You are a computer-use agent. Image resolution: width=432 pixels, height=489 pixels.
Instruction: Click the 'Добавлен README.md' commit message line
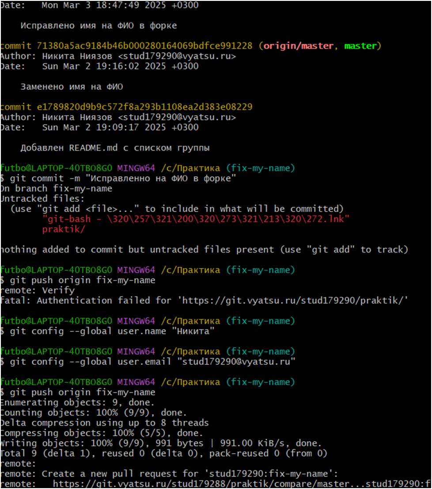click(115, 148)
